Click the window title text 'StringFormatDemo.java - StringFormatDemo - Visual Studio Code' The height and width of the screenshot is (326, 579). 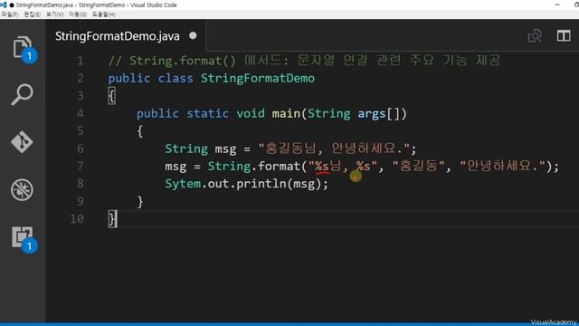[96, 5]
